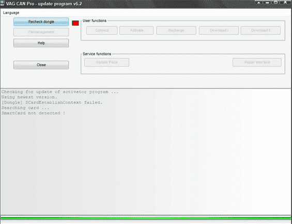Click the Download I button
Viewport: 292px width, 224px height.
tap(219, 30)
